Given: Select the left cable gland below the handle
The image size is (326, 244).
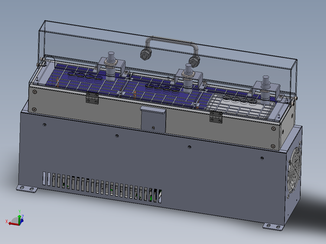Looking at the screenshot, I should [145, 54].
